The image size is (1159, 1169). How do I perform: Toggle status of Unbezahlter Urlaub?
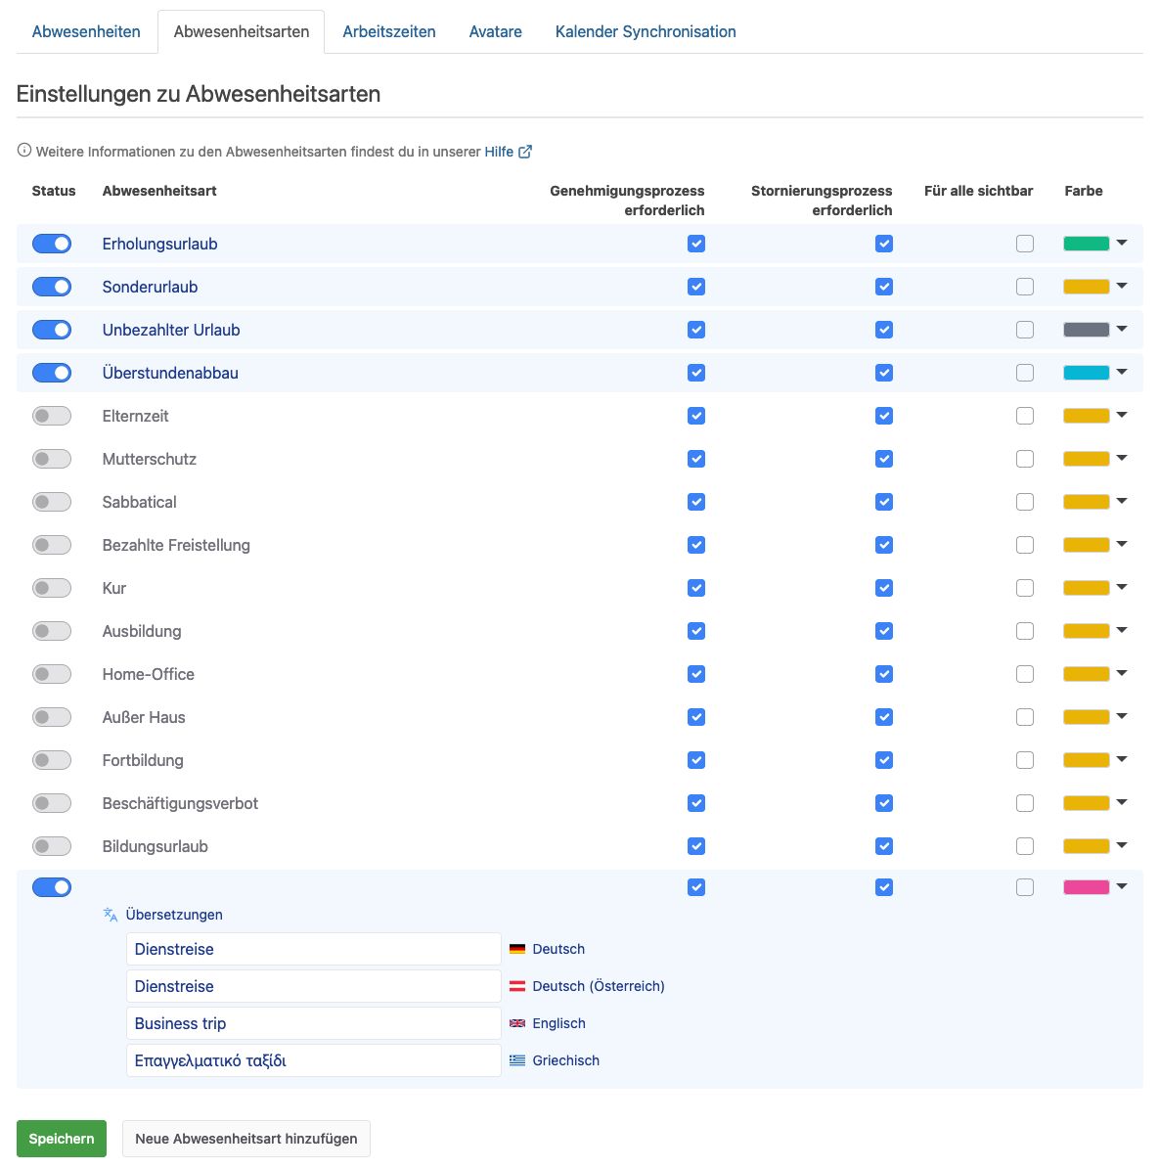(x=52, y=330)
